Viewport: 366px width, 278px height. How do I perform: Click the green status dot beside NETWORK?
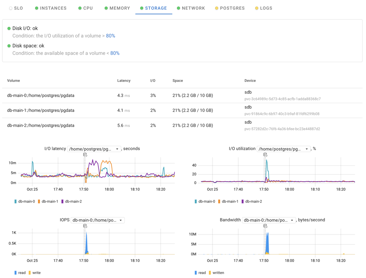pos(178,8)
